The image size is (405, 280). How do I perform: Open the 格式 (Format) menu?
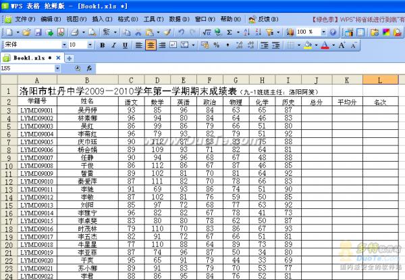pyautogui.click(x=123, y=19)
